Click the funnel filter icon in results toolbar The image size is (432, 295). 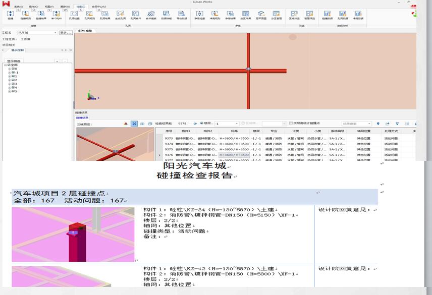pyautogui.click(x=397, y=124)
